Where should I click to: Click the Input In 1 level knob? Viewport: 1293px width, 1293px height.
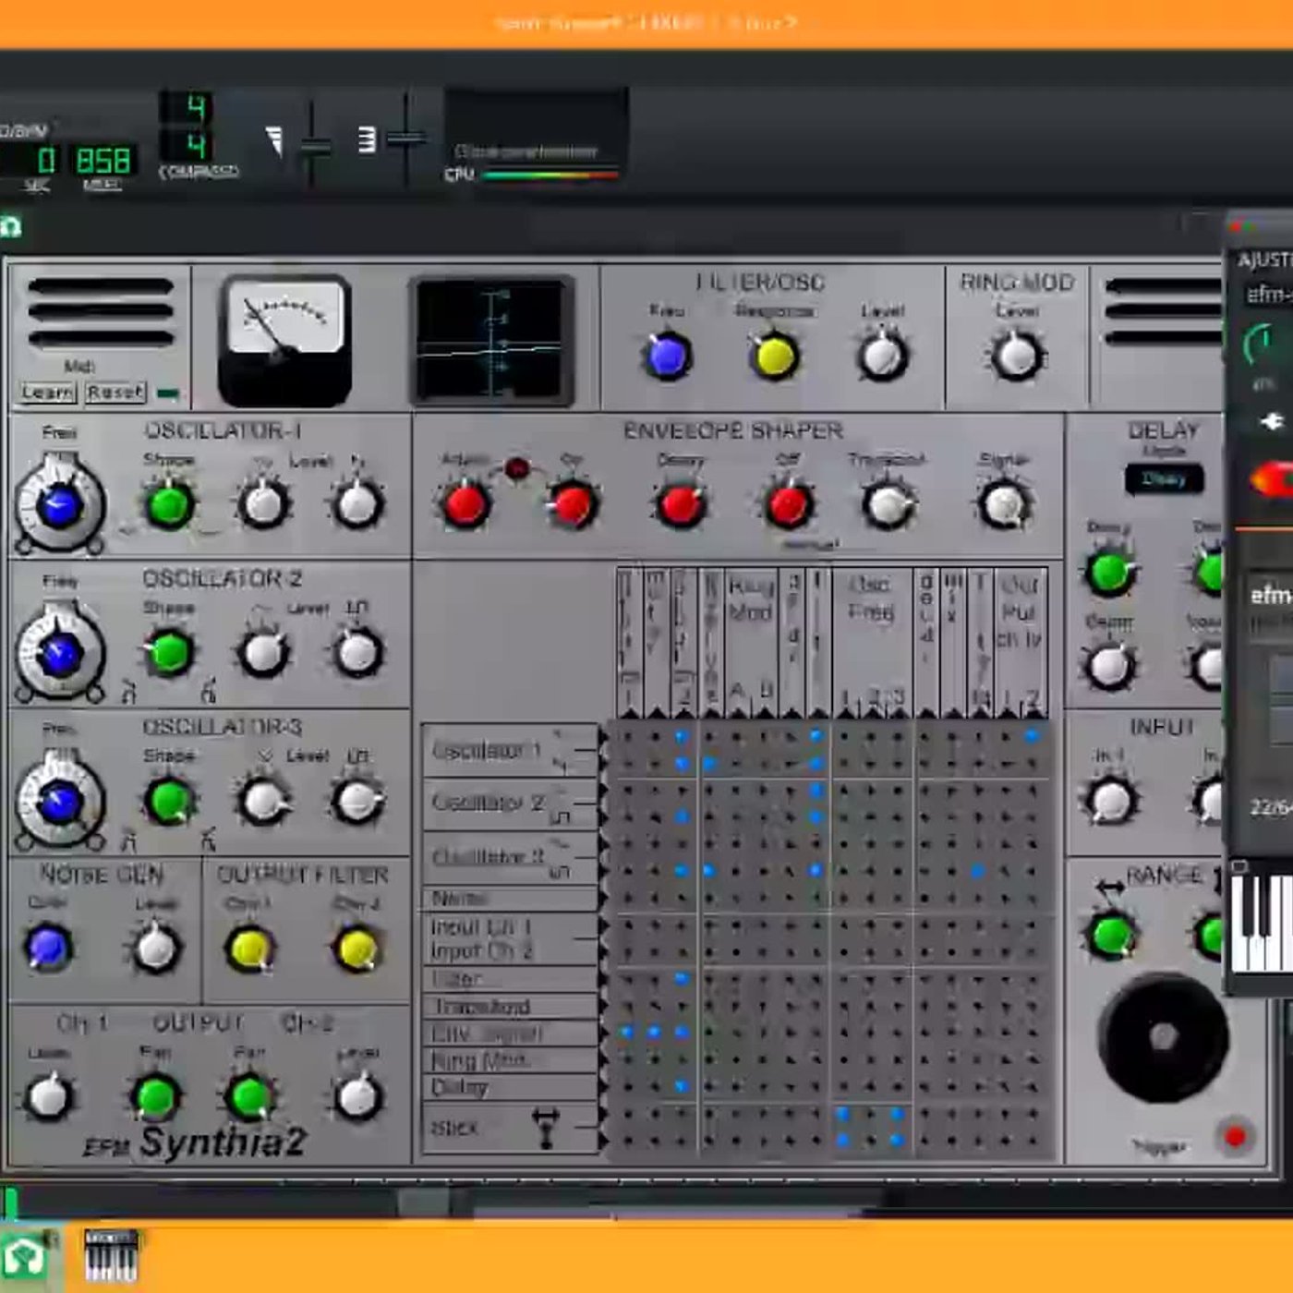pyautogui.click(x=1111, y=801)
